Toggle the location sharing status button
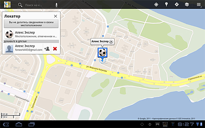Image resolution: width=205 pixels, height=128 pixels. tap(31, 24)
